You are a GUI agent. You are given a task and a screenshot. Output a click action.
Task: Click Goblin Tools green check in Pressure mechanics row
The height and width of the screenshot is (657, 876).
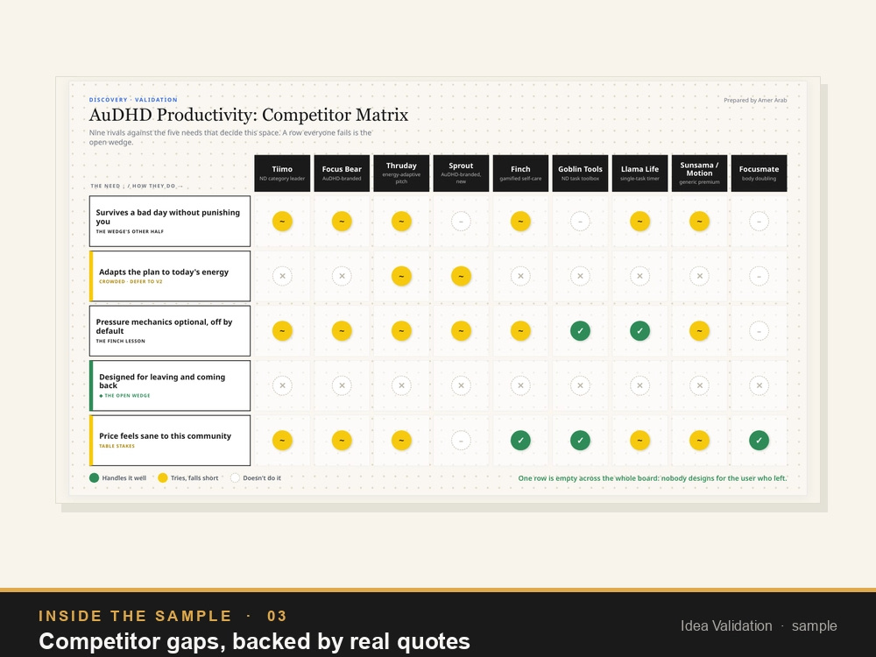(x=580, y=331)
